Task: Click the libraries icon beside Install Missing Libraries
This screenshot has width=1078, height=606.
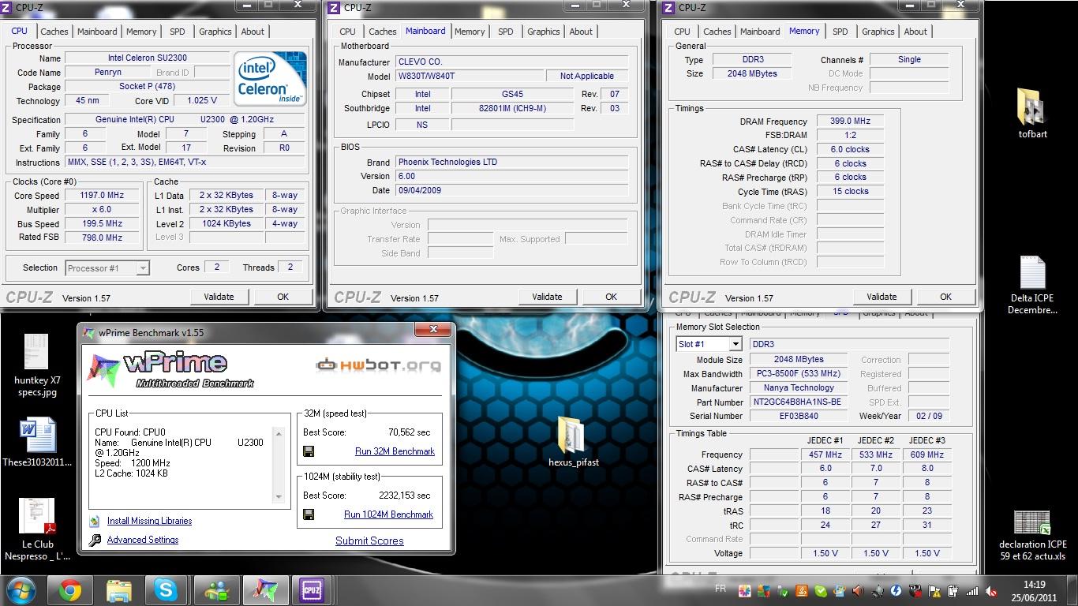Action: click(x=95, y=521)
